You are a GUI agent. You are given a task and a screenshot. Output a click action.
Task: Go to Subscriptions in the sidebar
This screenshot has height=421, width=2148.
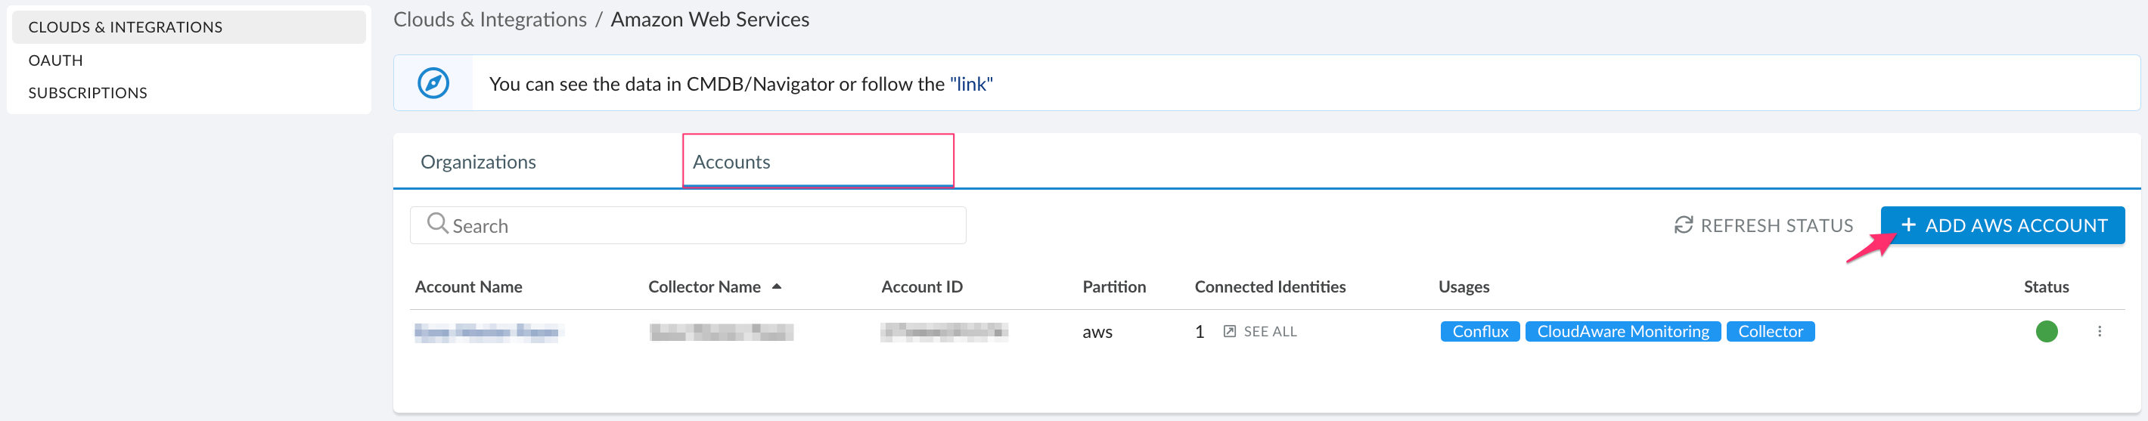88,92
